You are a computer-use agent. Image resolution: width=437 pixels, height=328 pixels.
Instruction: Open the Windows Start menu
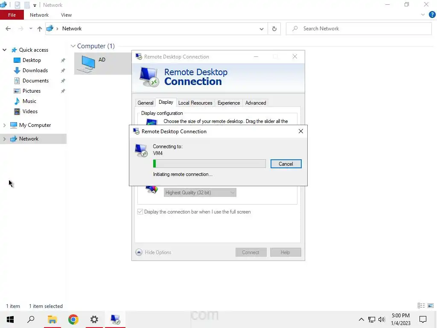pos(10,319)
